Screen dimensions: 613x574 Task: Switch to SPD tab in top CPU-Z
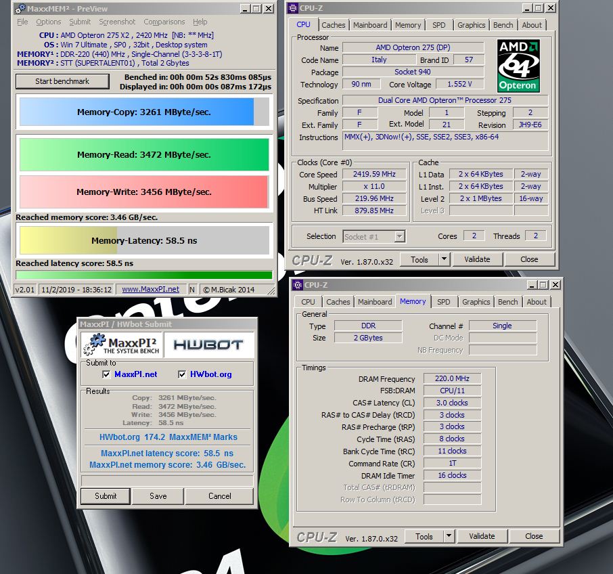tap(438, 25)
